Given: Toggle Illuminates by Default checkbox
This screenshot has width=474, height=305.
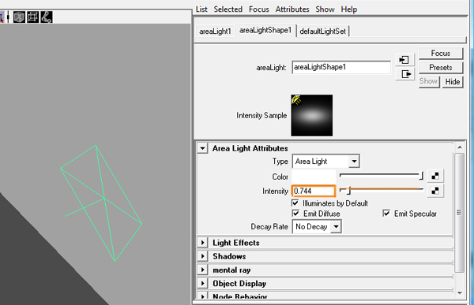Looking at the screenshot, I should 295,203.
